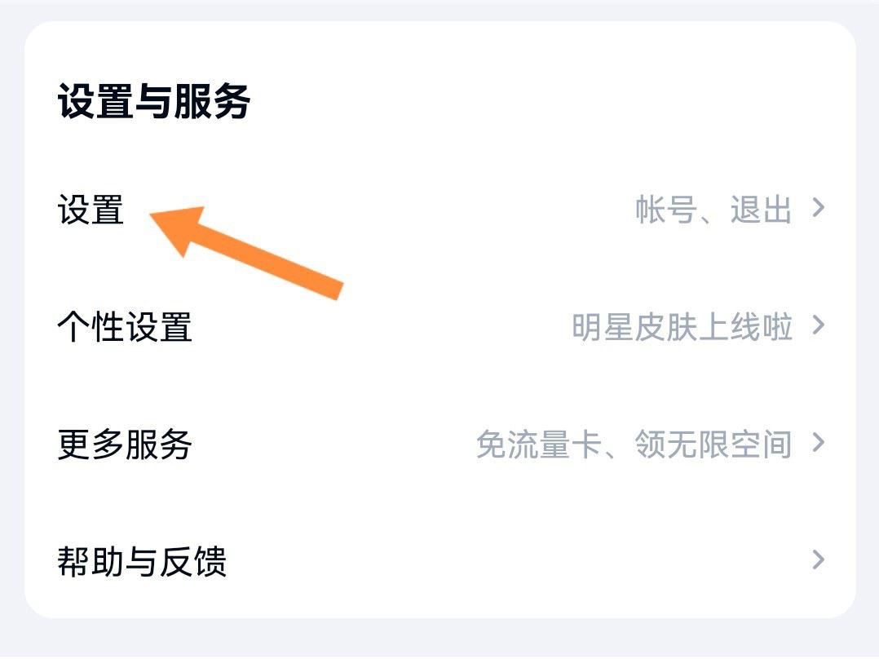Viewport: 879px width, 659px height.
Task: Click the chevron next to 明星皮肤上线啦
Action: point(819,327)
